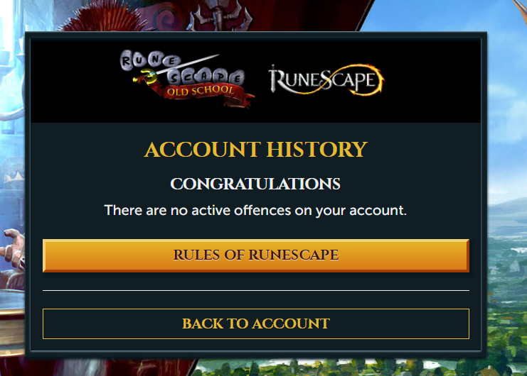Open the Rules of RuneScape page
The height and width of the screenshot is (376, 527).
coord(256,255)
